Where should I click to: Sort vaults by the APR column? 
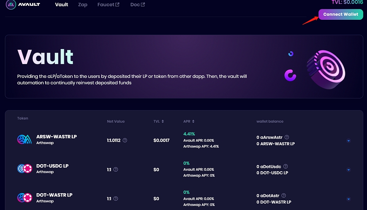tap(189, 121)
